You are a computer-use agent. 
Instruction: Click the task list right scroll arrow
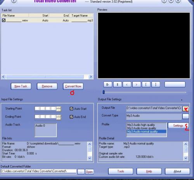point(91,77)
